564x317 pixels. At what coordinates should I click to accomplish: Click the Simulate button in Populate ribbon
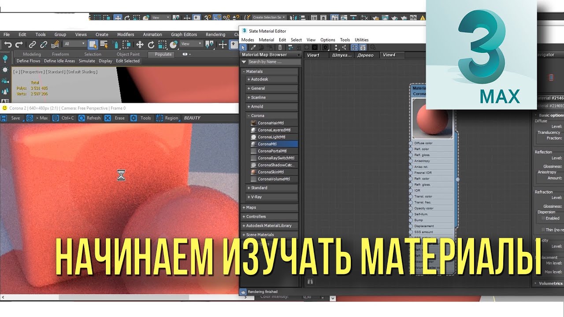point(87,61)
